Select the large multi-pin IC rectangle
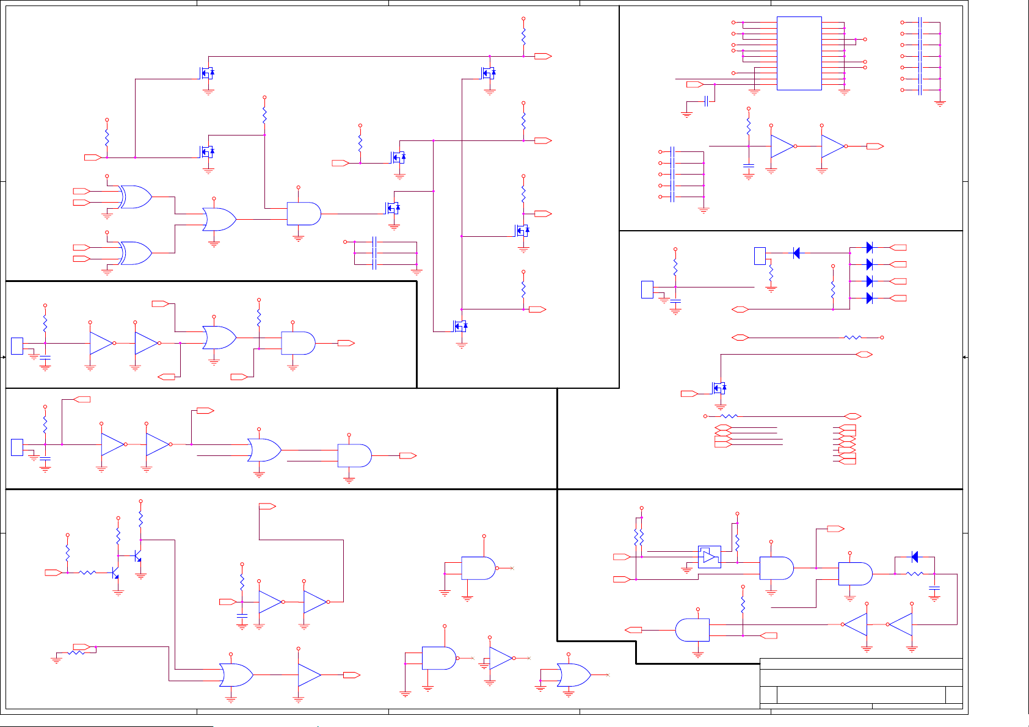 pos(799,53)
